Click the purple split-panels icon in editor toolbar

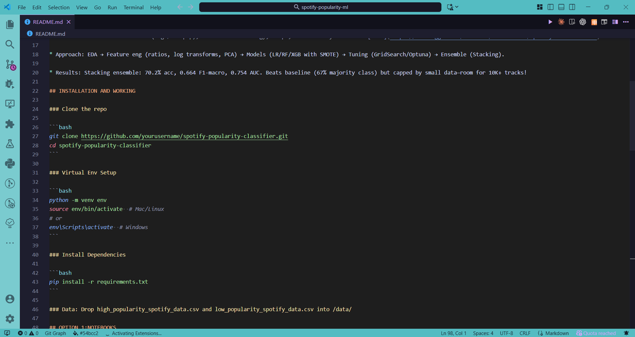coord(615,22)
